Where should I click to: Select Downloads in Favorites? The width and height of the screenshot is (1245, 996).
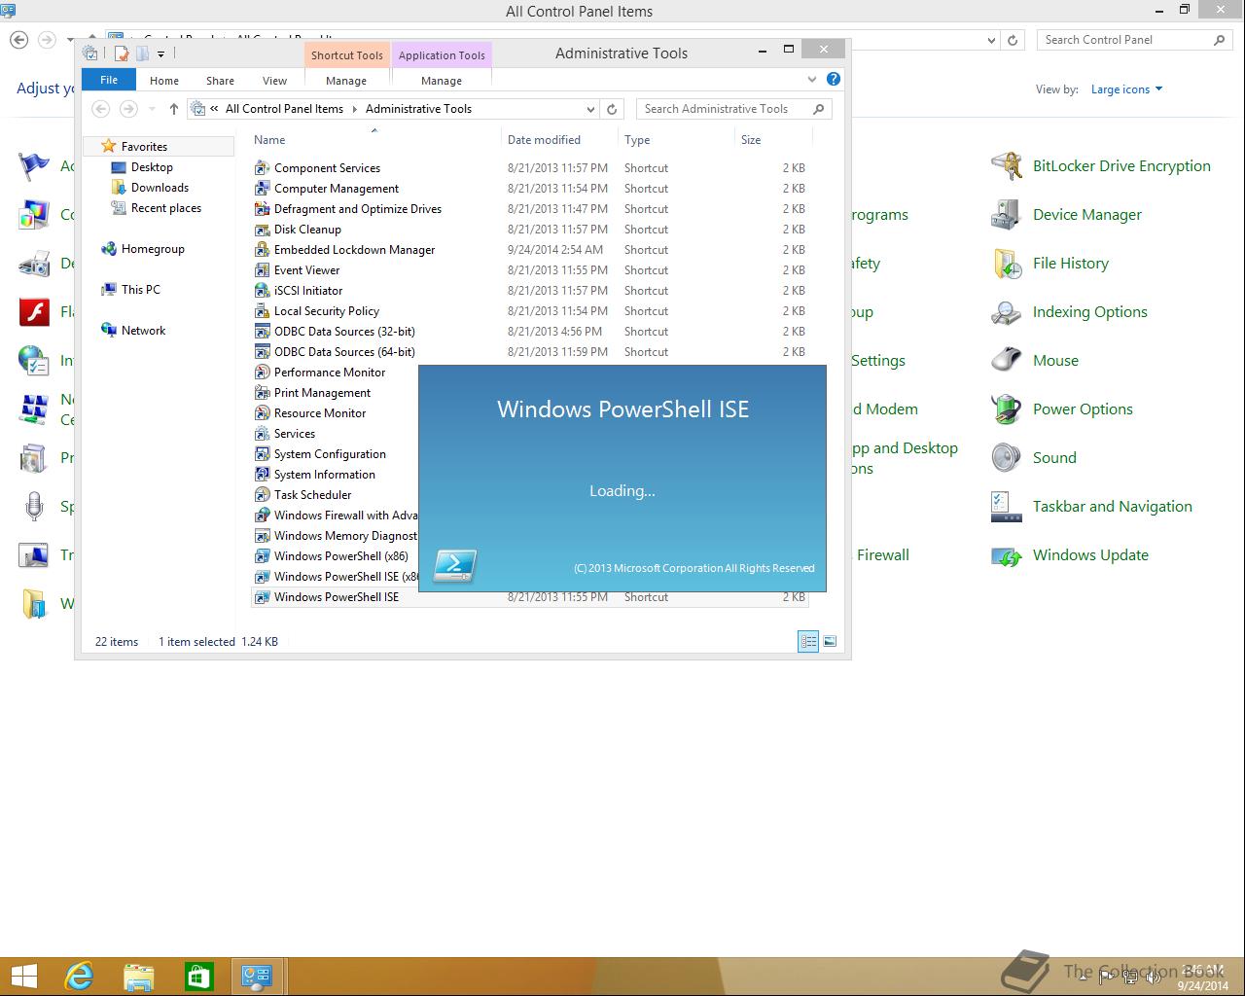[160, 188]
